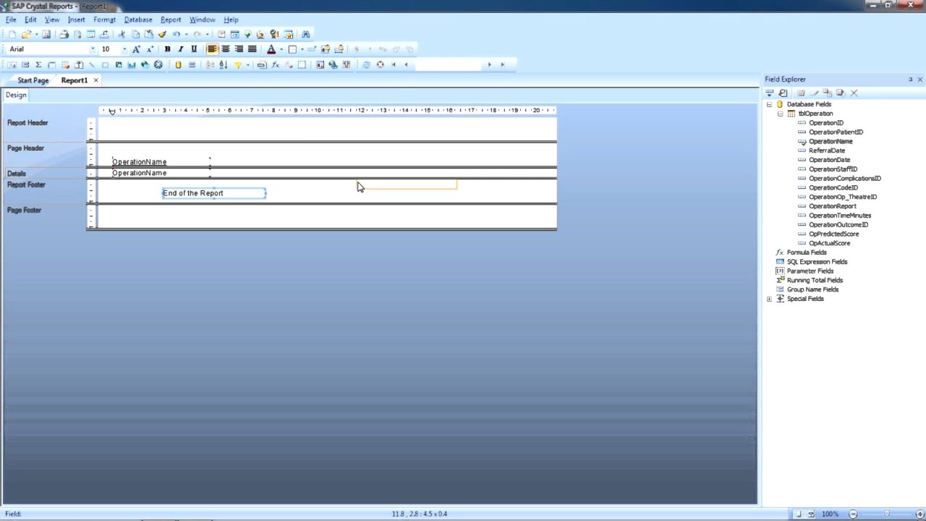The width and height of the screenshot is (926, 521).
Task: Open the File menu
Action: pos(11,20)
